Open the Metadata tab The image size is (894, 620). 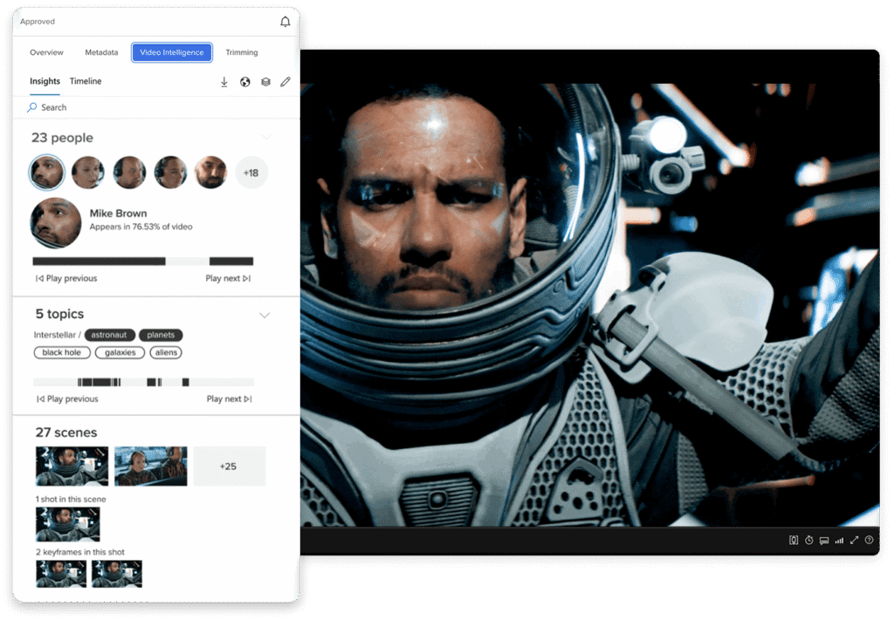(101, 52)
